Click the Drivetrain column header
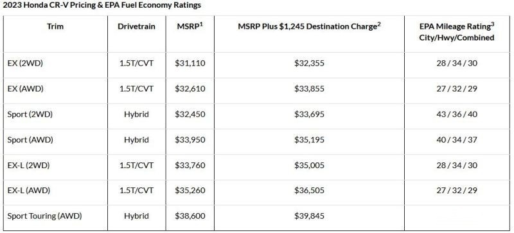Screen dimensions: 514x233 [x=136, y=26]
